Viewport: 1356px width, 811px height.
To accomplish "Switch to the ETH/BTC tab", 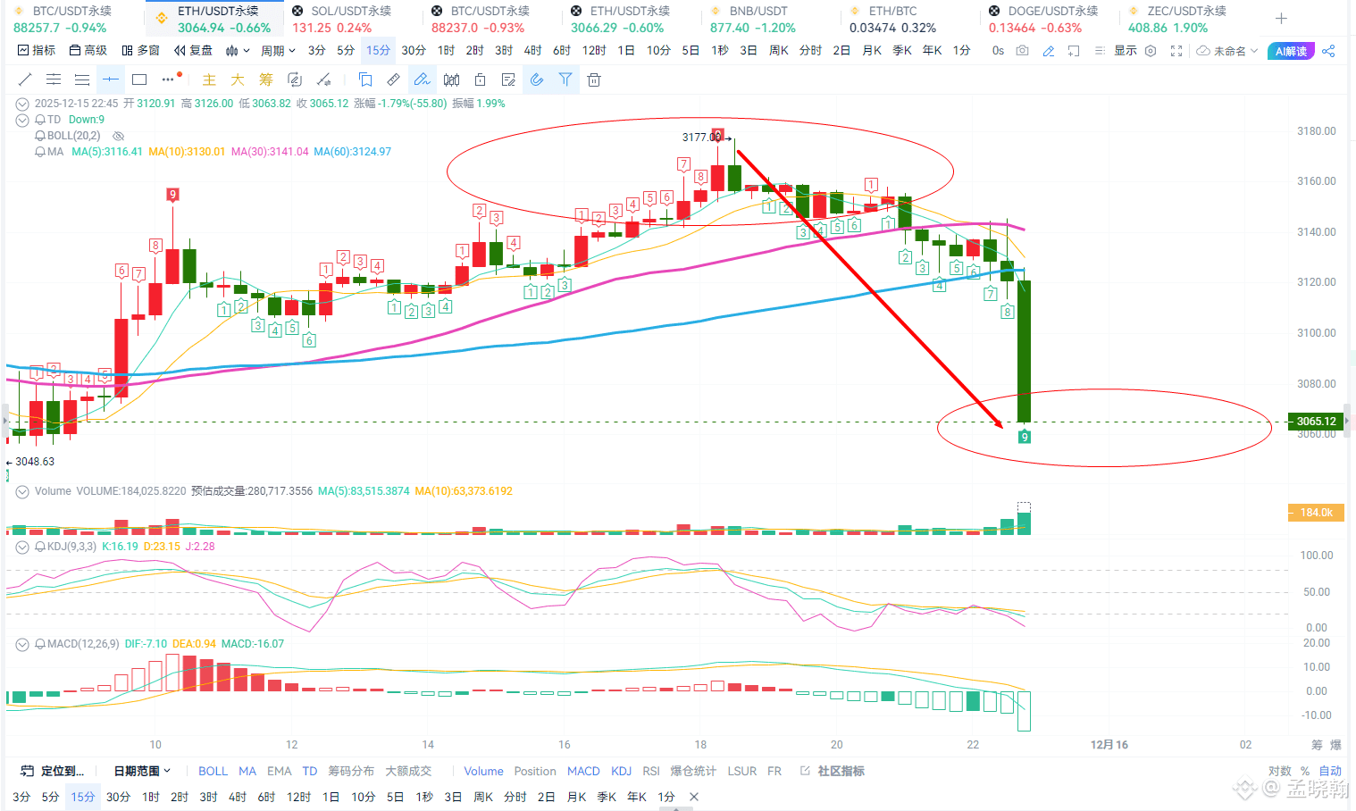I will click(x=909, y=19).
